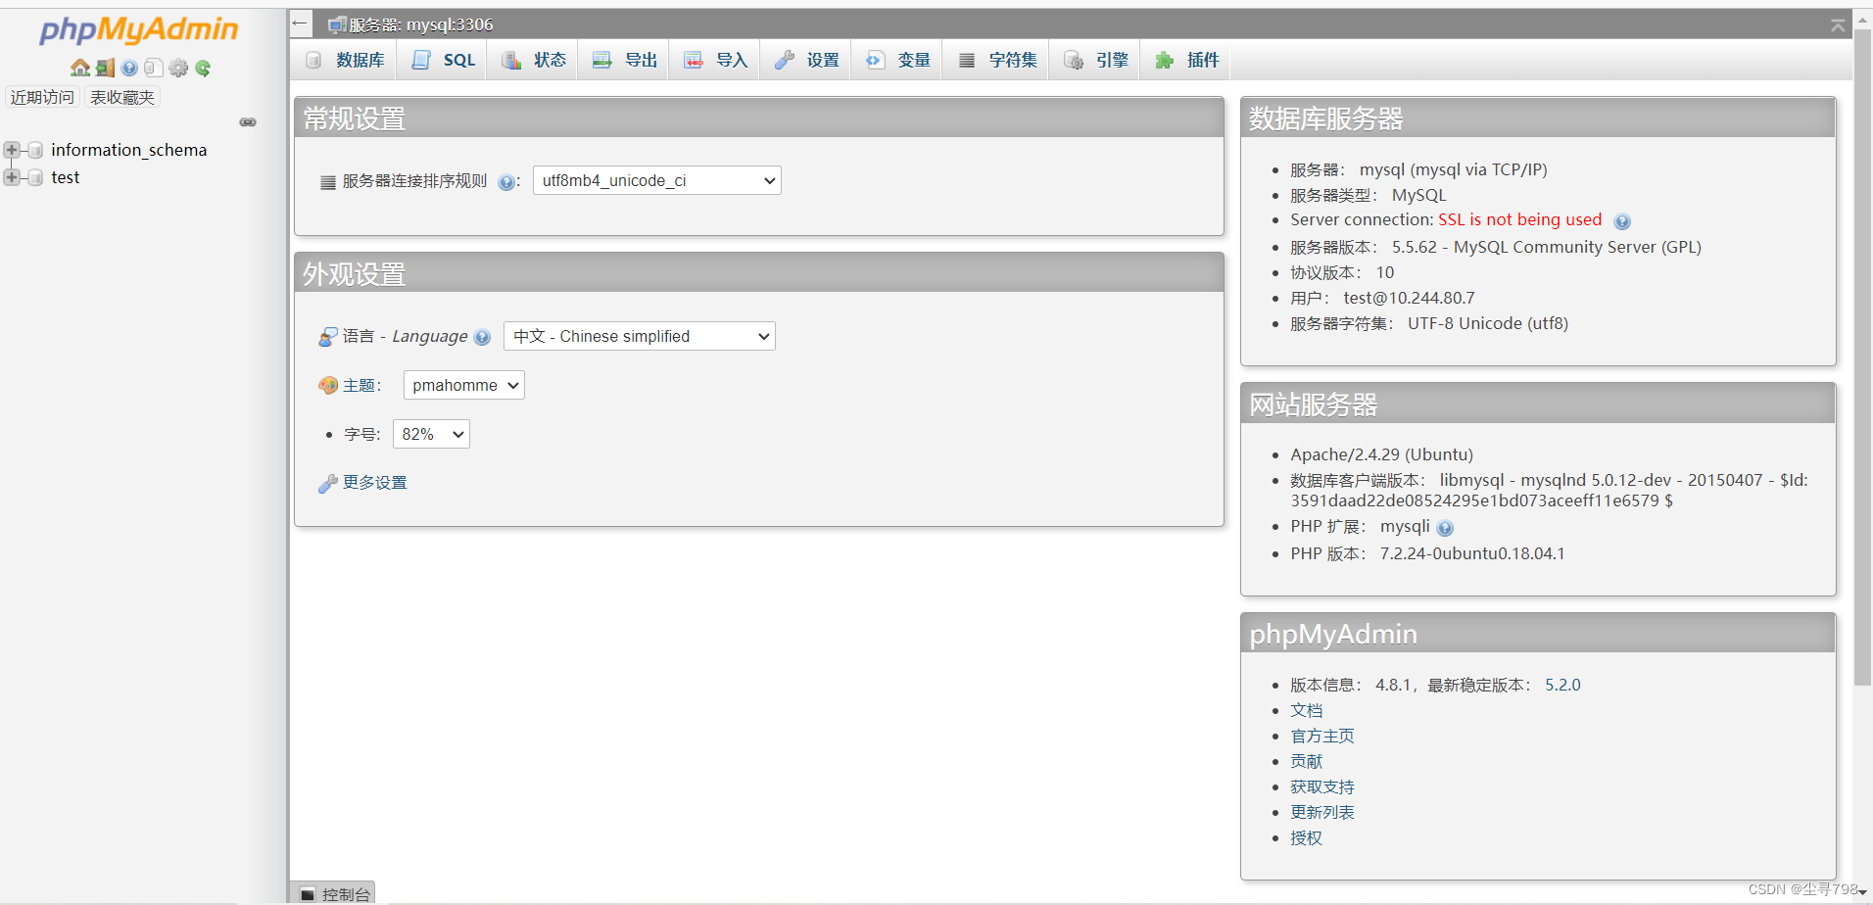Click the help icon next to Language label
The height and width of the screenshot is (905, 1873).
pos(482,337)
